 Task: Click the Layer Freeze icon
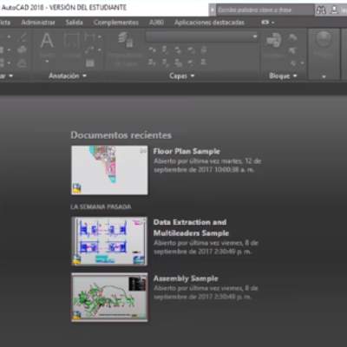(179, 50)
